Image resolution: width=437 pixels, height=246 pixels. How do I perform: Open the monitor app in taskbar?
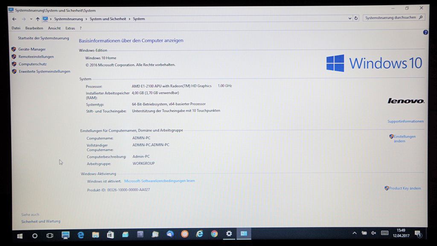point(65,235)
